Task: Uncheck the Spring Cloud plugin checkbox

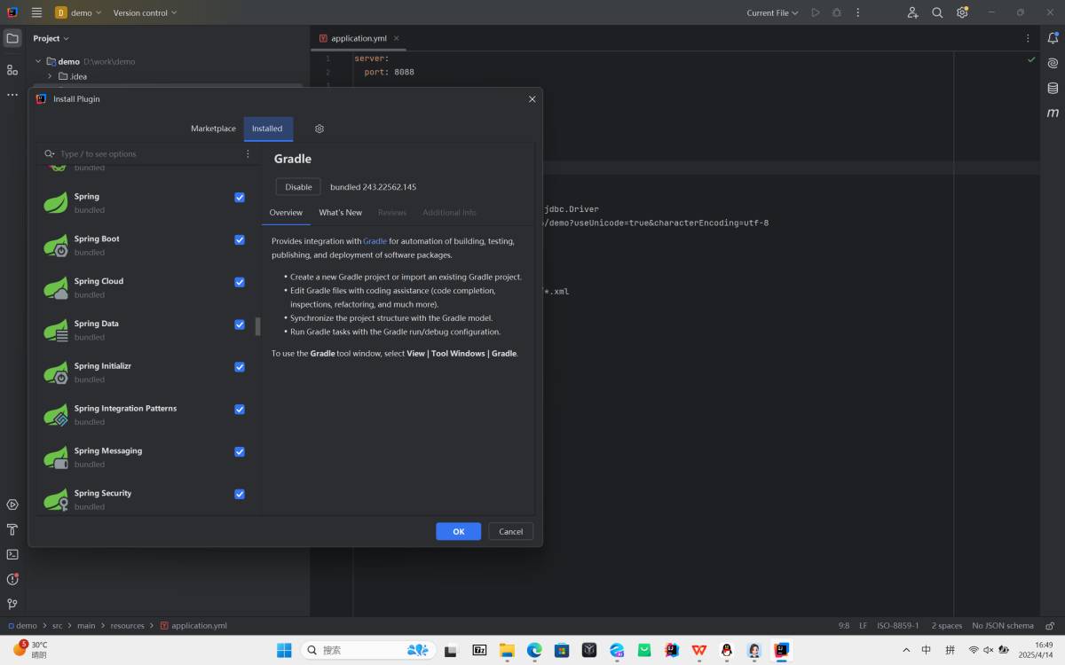Action: (x=240, y=282)
